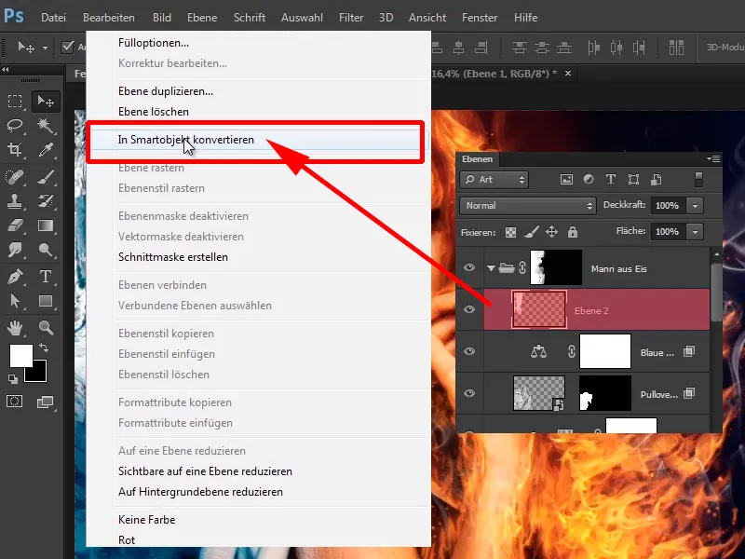Viewport: 745px width, 559px height.
Task: Toggle the auto-select checkbox in options bar
Action: click(x=68, y=47)
